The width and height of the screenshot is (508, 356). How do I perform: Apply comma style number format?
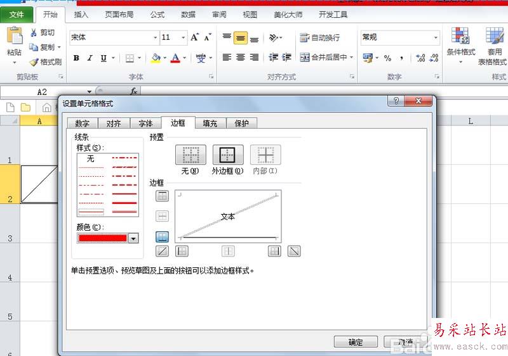[x=402, y=58]
